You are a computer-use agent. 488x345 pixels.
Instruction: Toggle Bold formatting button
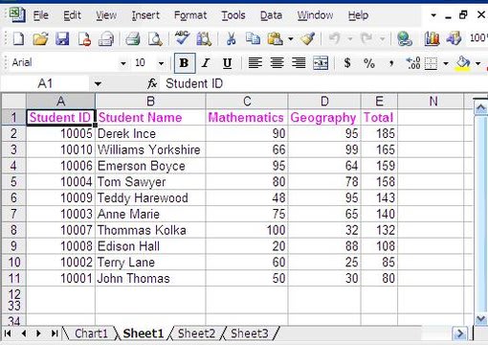185,63
